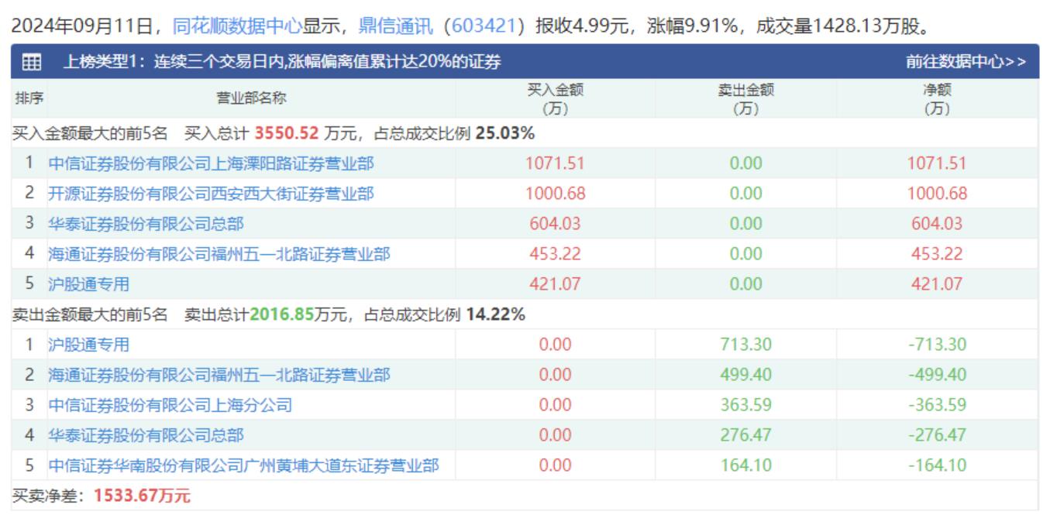Open 沪股通专用 link in buy list
1050x515 pixels.
(88, 284)
